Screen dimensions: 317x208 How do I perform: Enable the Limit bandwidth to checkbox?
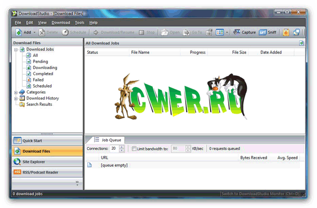click(x=134, y=149)
